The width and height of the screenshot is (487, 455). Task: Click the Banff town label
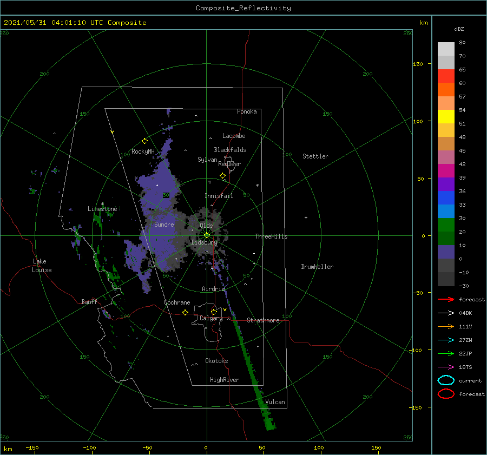(89, 301)
